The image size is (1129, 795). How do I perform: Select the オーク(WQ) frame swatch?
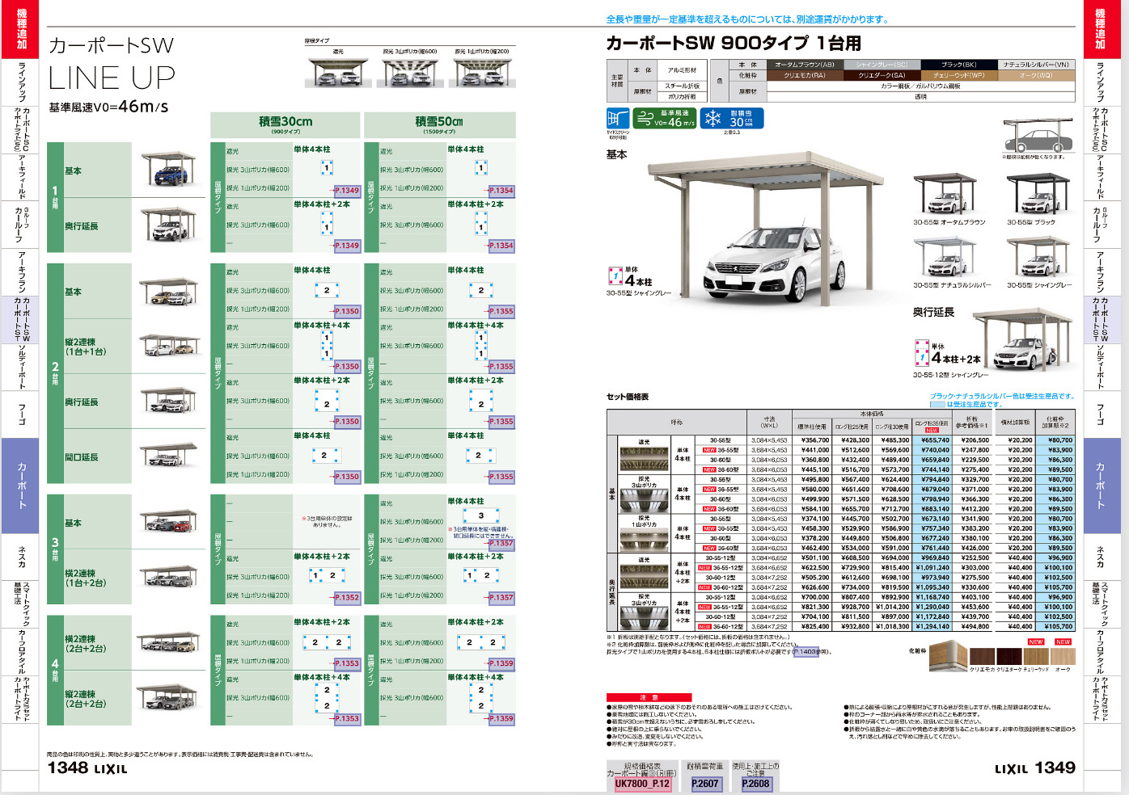tap(1036, 75)
